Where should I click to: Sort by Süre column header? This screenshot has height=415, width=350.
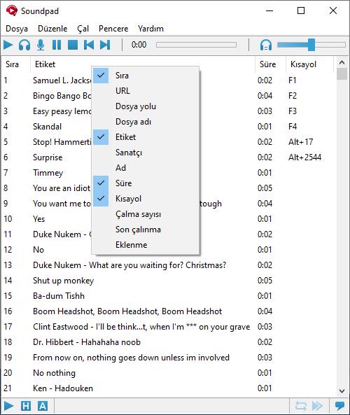(x=270, y=64)
